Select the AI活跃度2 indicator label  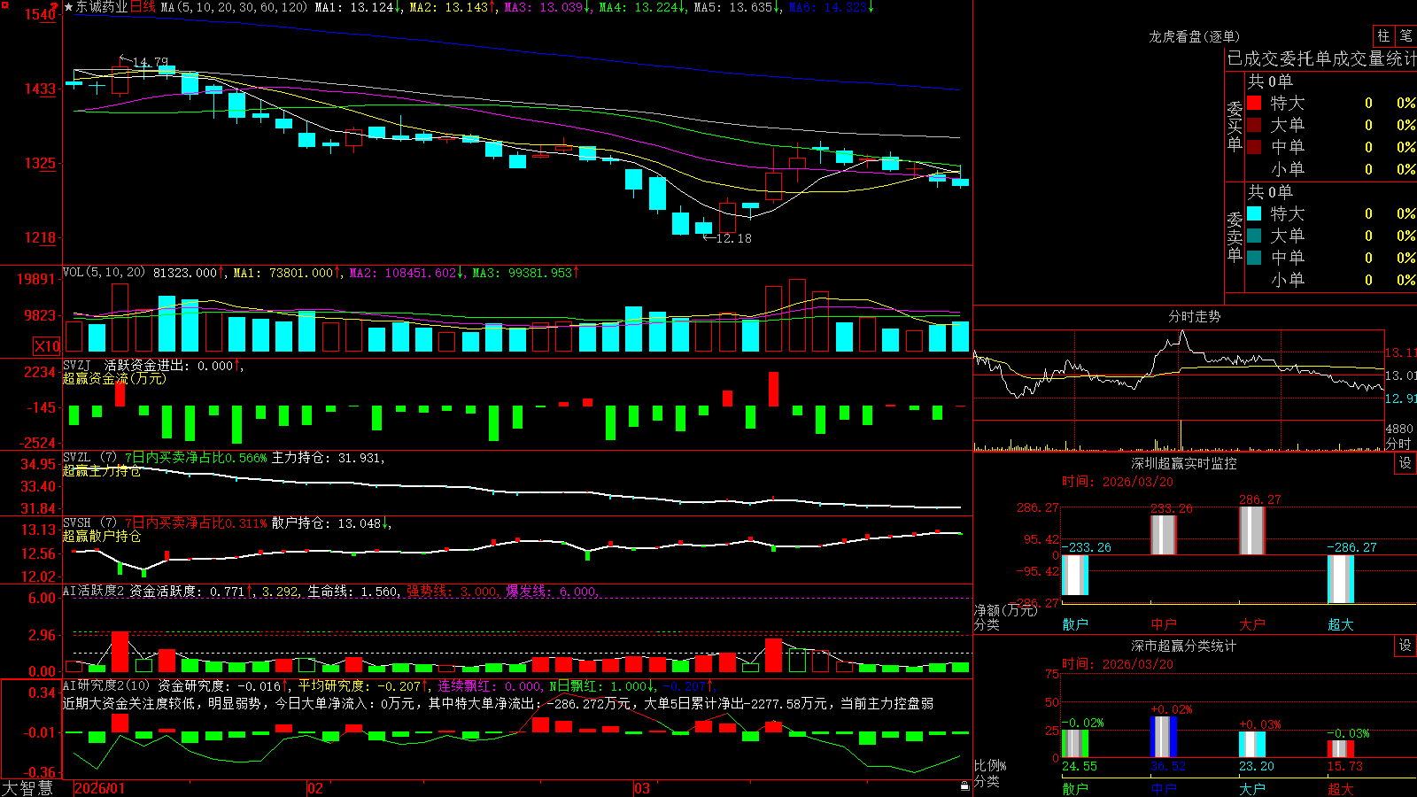point(94,591)
